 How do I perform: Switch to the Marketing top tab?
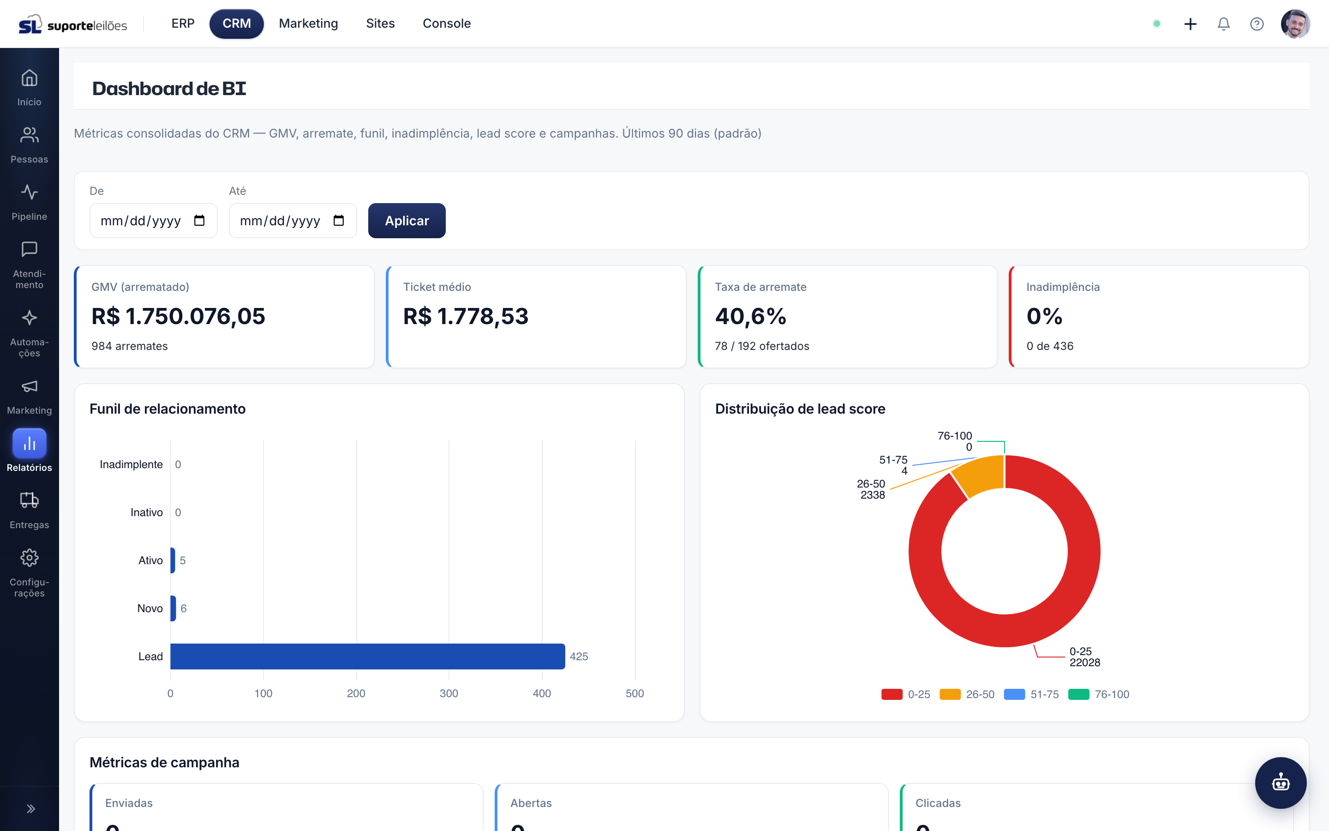(308, 24)
